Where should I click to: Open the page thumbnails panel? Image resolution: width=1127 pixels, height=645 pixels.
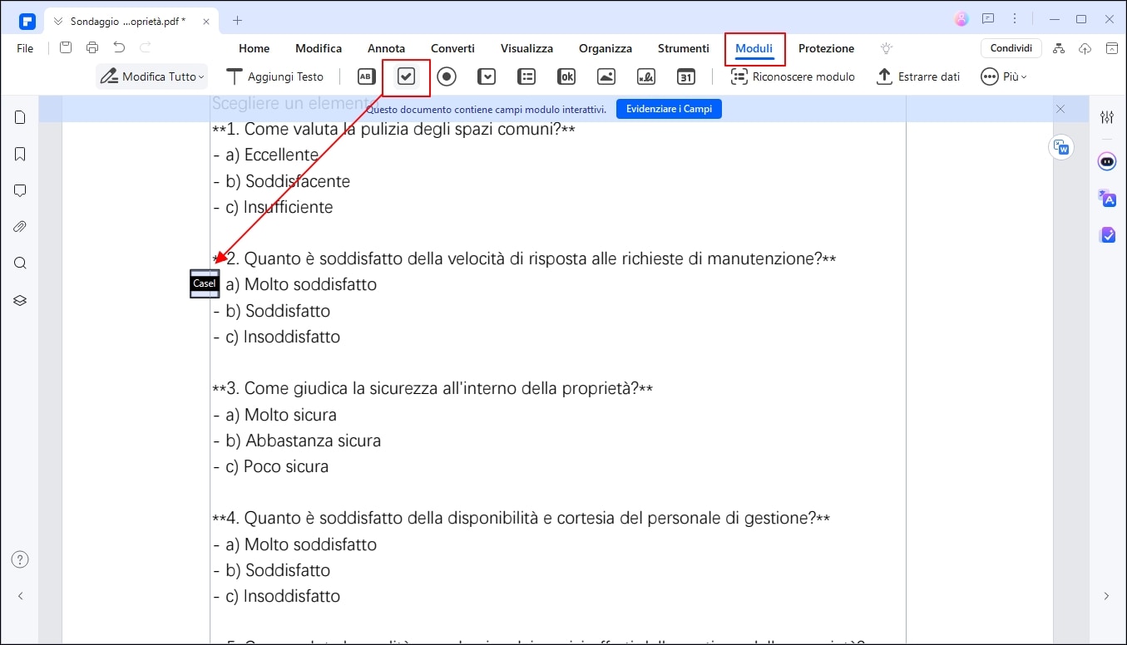21,117
